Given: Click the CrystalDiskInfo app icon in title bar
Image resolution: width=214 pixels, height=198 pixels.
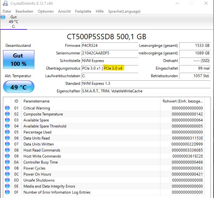Looking at the screenshot, I should [x=5, y=3].
